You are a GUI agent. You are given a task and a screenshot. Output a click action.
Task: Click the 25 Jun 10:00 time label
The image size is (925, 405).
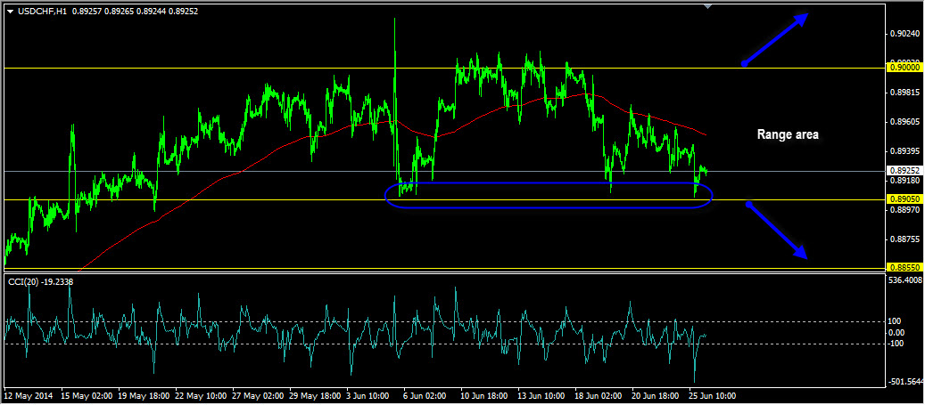pyautogui.click(x=712, y=395)
